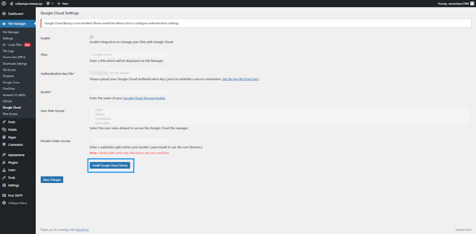Open Google Drive submenu item

(11, 82)
